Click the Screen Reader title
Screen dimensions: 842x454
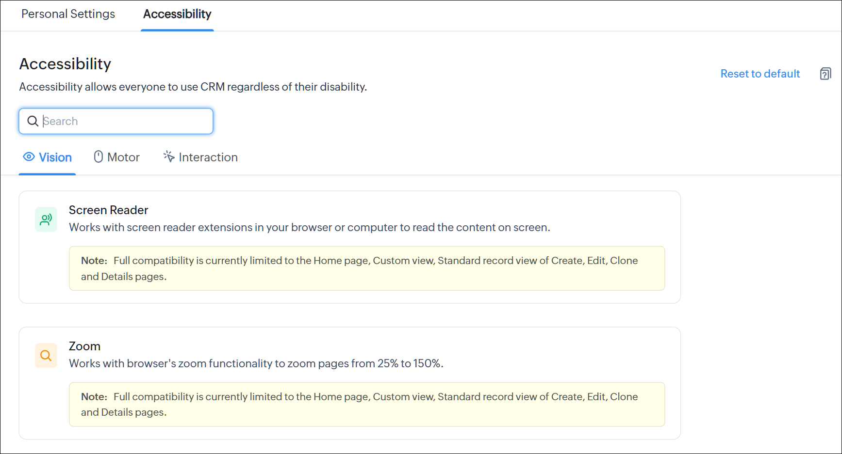click(108, 210)
